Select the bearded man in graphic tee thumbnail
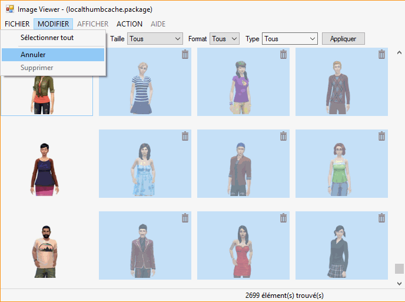405x302 pixels. 47,245
